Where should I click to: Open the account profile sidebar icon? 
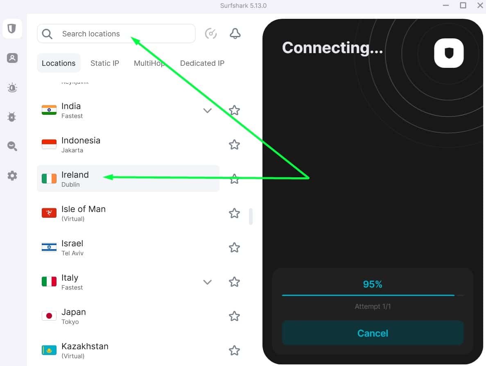12,58
